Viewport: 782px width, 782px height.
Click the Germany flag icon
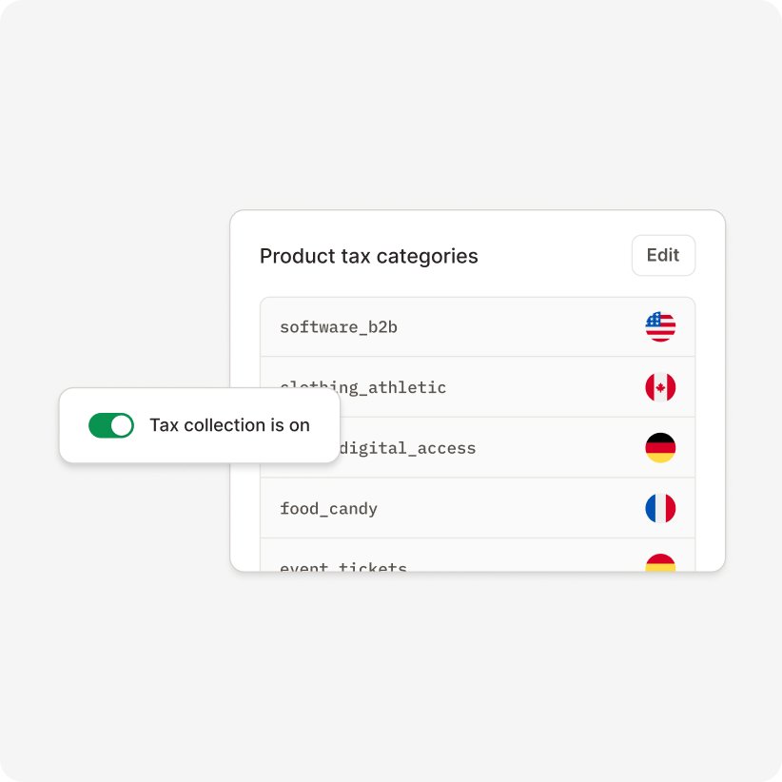pyautogui.click(x=660, y=448)
